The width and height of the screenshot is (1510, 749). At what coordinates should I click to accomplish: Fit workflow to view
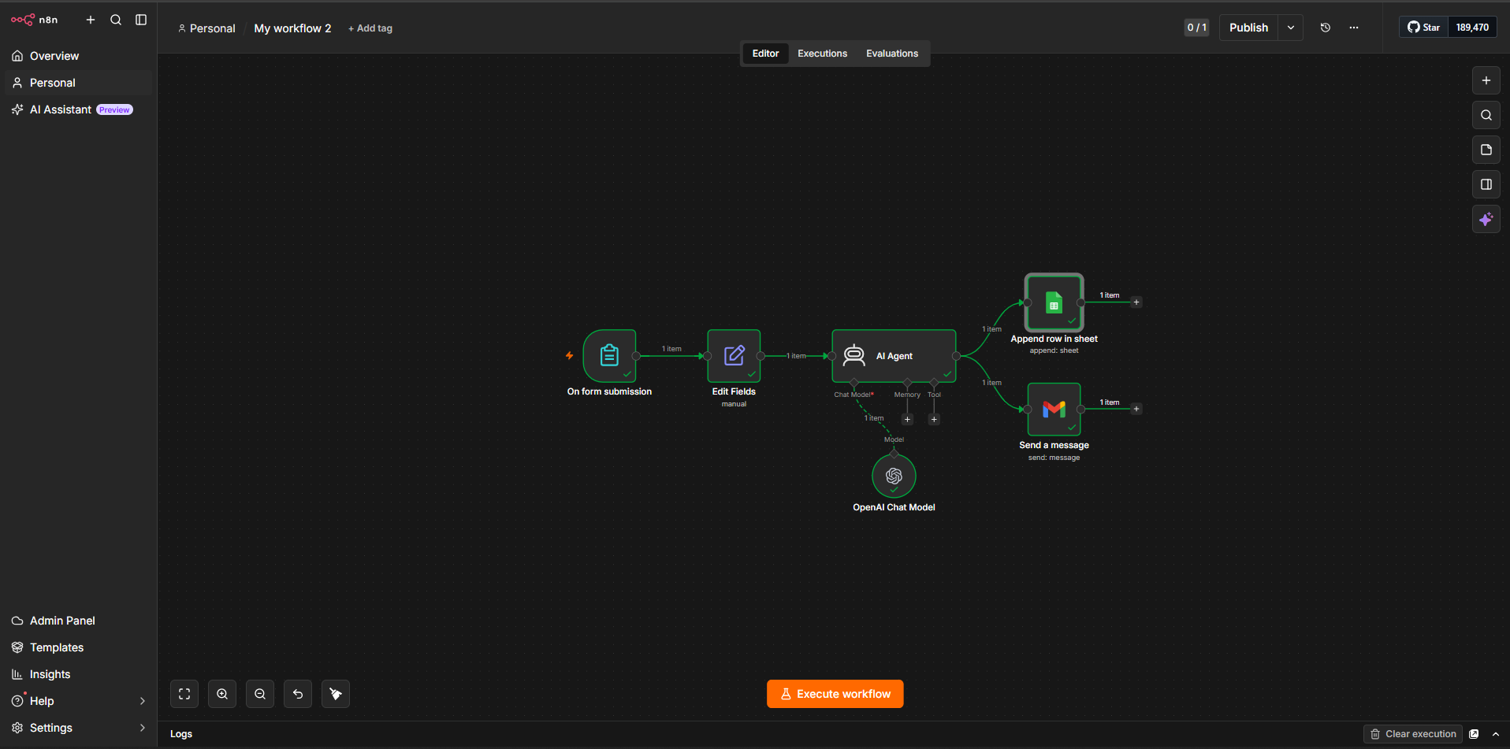[184, 694]
